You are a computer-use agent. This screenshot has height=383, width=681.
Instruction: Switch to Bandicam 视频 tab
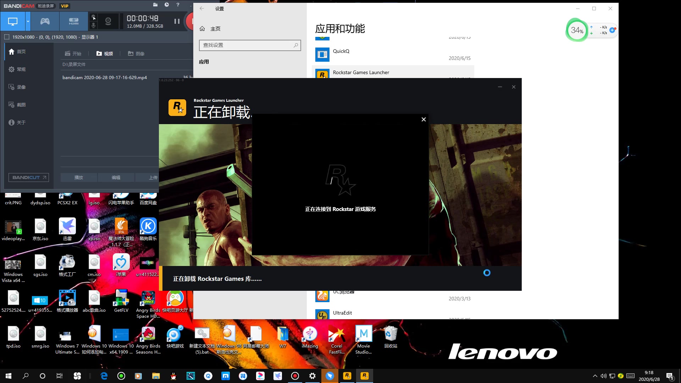coord(105,54)
